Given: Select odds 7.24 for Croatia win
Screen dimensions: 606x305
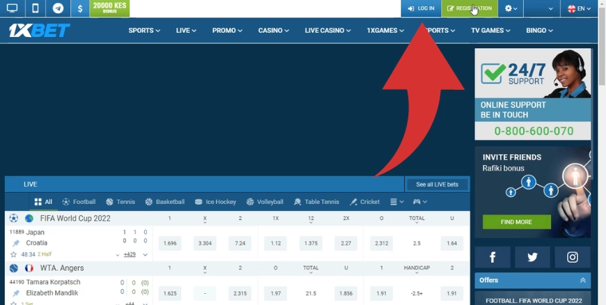Looking at the screenshot, I should tap(240, 243).
